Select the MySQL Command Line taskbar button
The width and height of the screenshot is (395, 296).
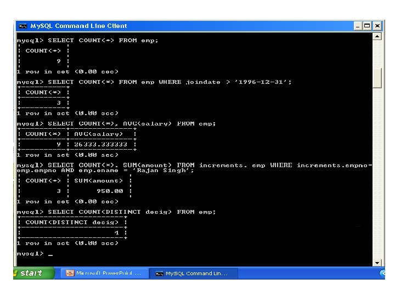coord(194,274)
